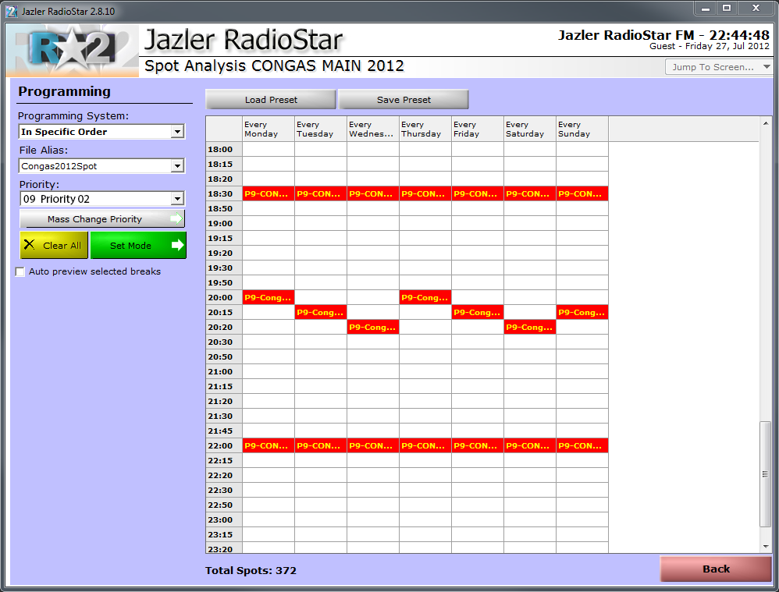This screenshot has width=779, height=592.
Task: Click the 18:00 row time label
Action: pyautogui.click(x=220, y=149)
